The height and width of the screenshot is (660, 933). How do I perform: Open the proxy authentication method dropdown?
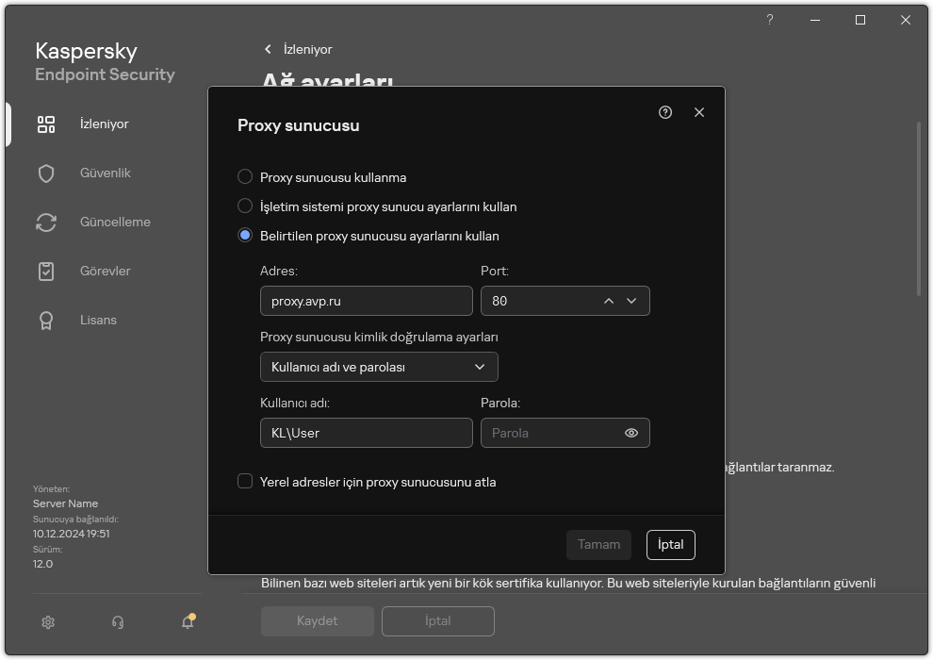pyautogui.click(x=379, y=367)
